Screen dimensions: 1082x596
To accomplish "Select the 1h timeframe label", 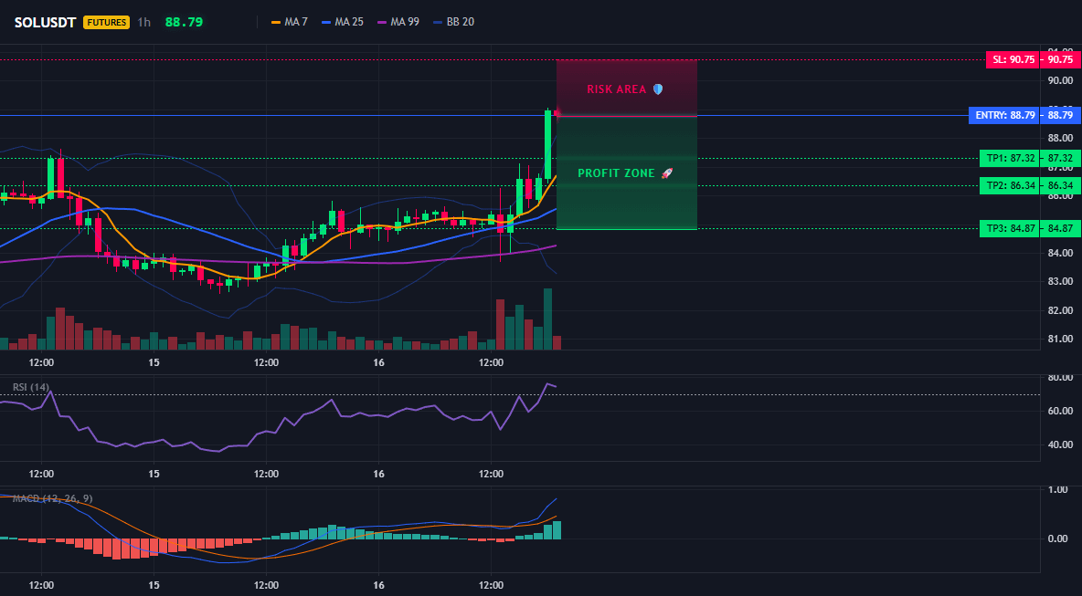I will 143,22.
